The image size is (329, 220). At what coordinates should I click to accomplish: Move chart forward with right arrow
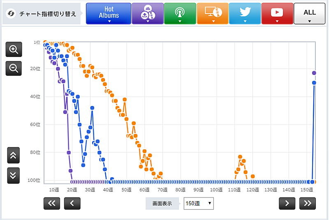(x=287, y=203)
